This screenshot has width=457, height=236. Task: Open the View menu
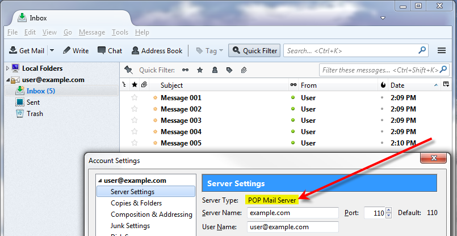click(x=49, y=32)
